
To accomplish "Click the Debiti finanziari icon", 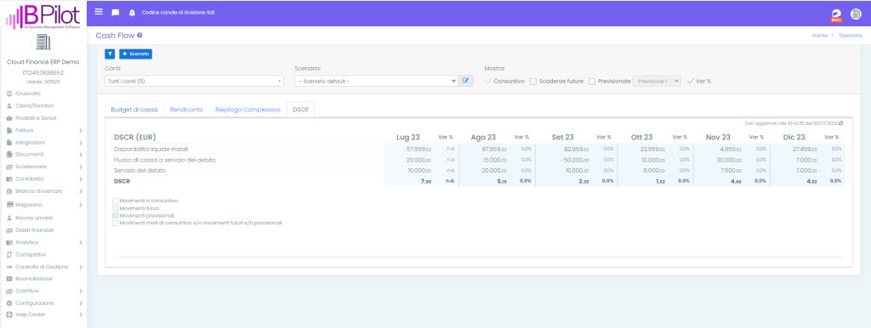I will pyautogui.click(x=9, y=229).
